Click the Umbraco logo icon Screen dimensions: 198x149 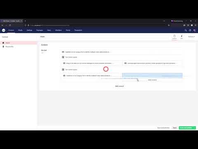[x=4, y=30]
